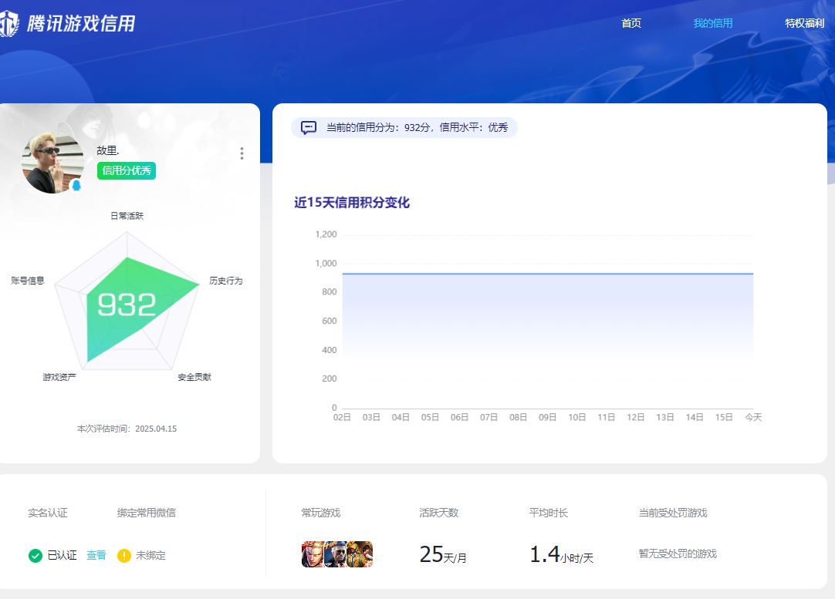
Task: Click the first game icon under 常玩游戏
Action: click(x=313, y=554)
